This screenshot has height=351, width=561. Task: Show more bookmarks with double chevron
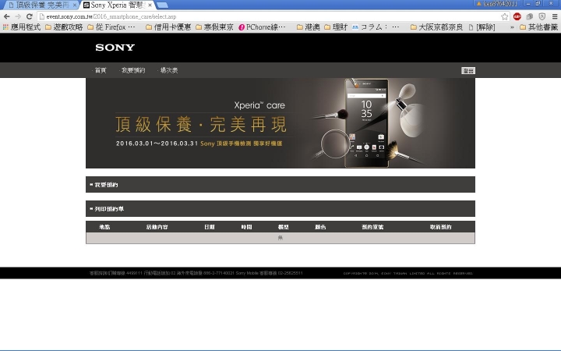512,27
